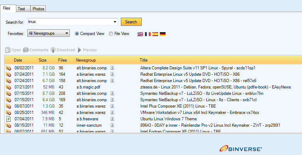
Task: Click date 08/02/2011
Action: click(24, 68)
